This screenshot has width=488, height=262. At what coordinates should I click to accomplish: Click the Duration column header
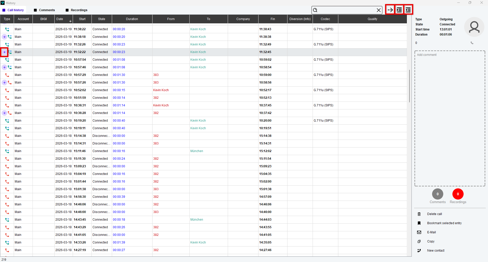(132, 19)
